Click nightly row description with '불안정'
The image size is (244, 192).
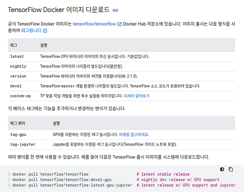pyautogui.click(x=82, y=66)
